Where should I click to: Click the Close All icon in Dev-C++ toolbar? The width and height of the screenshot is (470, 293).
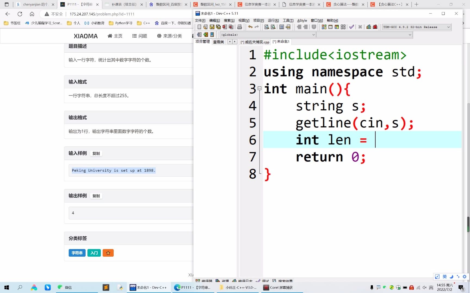(231, 27)
